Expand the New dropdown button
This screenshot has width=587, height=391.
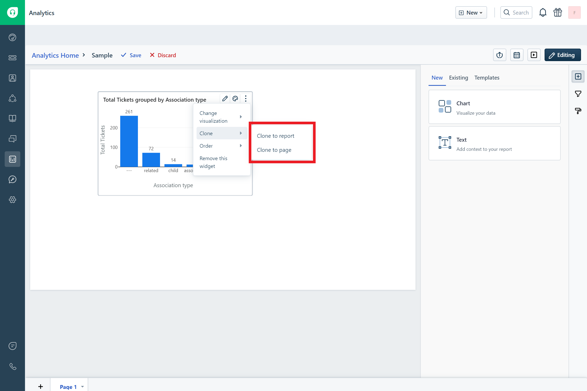pyautogui.click(x=471, y=12)
